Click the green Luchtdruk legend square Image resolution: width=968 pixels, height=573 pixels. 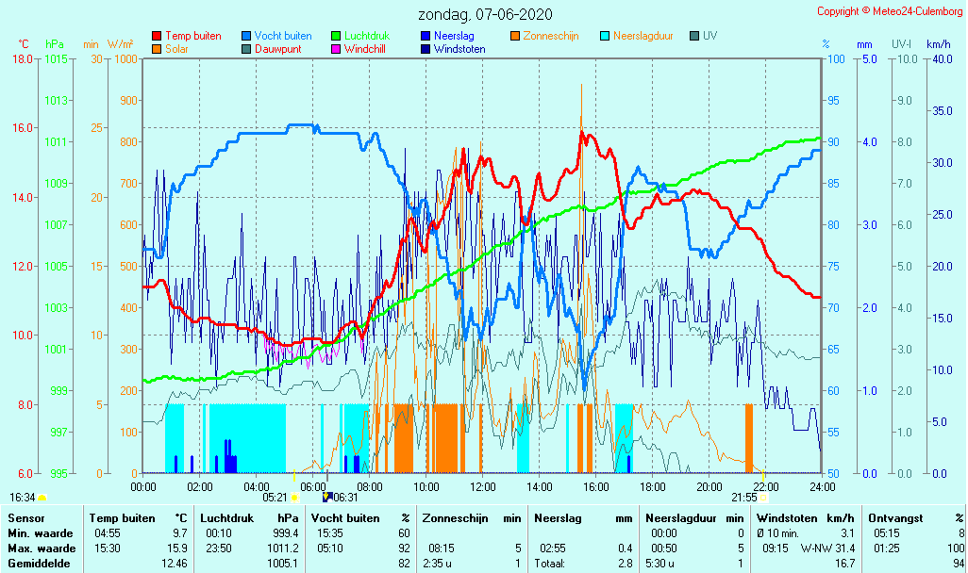click(x=336, y=37)
